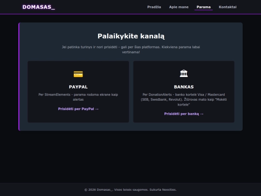261x196 pixels.
Task: Follow the Prisidėti per PayPal link
Action: (78, 109)
